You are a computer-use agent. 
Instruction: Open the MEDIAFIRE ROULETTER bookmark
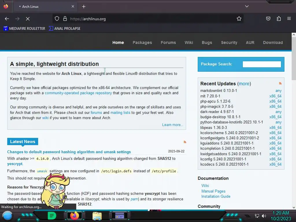24,29
